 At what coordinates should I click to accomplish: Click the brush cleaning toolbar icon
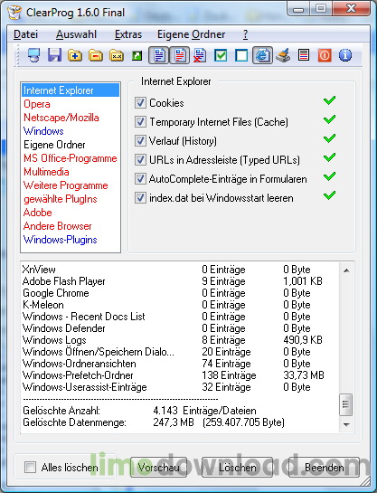(x=283, y=56)
